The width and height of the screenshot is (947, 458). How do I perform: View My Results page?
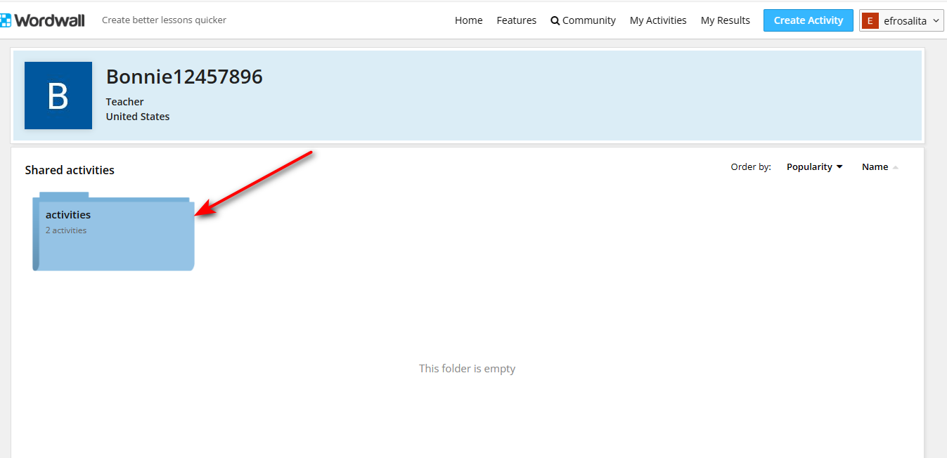point(725,20)
